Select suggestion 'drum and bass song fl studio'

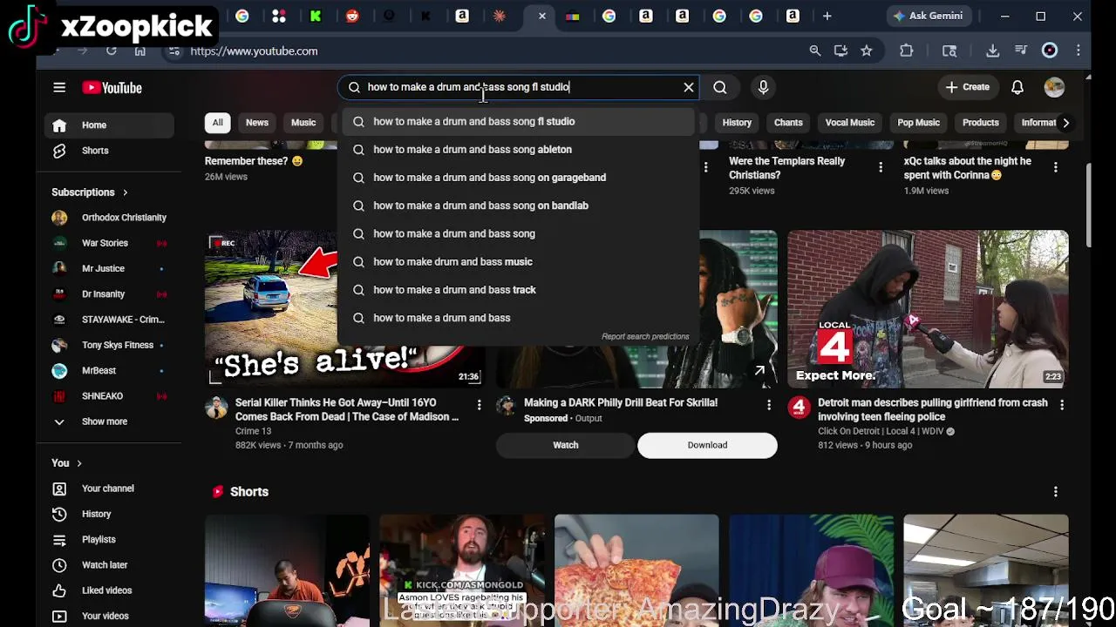click(x=519, y=121)
